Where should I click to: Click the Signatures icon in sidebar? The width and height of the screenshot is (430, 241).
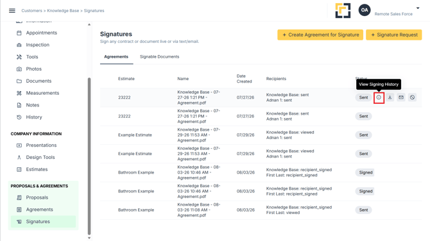tap(19, 222)
